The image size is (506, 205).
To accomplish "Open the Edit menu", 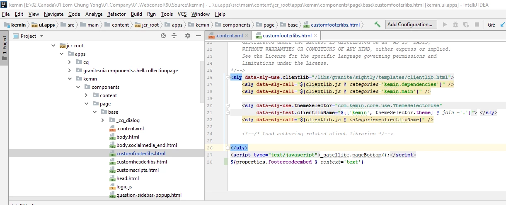I will pyautogui.click(x=19, y=14).
